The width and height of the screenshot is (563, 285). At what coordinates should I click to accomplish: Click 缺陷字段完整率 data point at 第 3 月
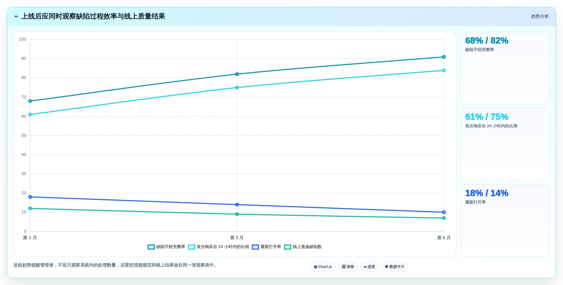pos(237,74)
